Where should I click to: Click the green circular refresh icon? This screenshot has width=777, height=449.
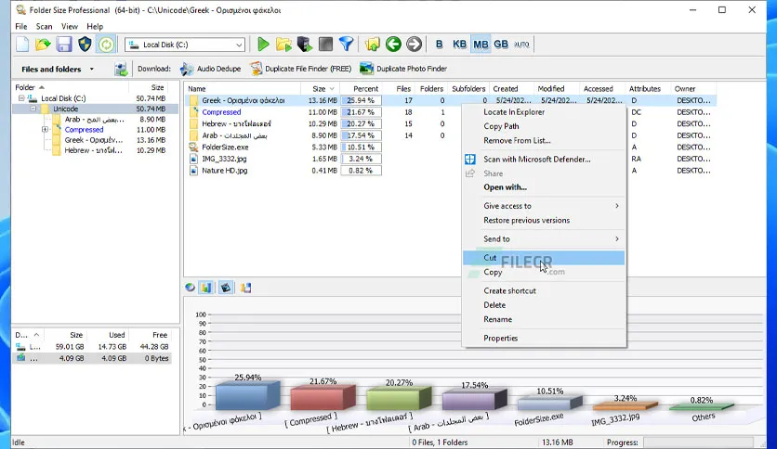click(x=106, y=45)
